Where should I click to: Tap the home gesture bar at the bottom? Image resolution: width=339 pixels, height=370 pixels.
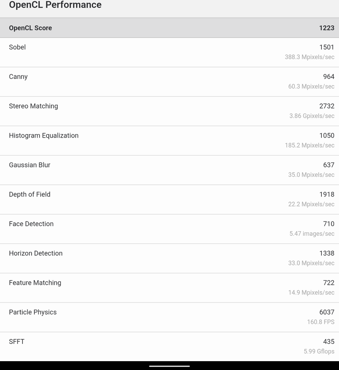169,366
